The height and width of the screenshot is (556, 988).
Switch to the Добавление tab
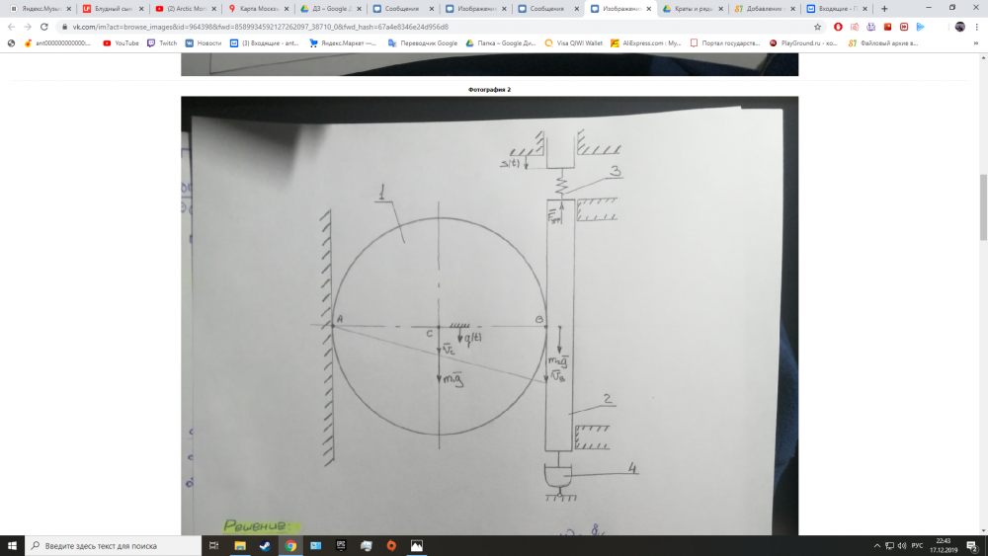765,9
